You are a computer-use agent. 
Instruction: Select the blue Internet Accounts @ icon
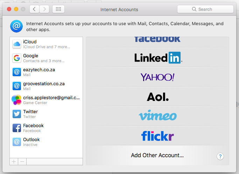(16, 26)
